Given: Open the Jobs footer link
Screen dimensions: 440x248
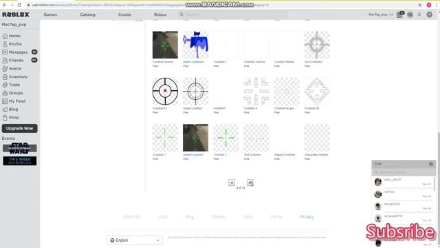Looking at the screenshot, I should pos(163,217).
